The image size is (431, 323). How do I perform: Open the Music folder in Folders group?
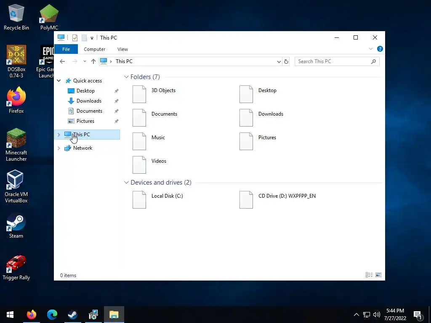149,141
